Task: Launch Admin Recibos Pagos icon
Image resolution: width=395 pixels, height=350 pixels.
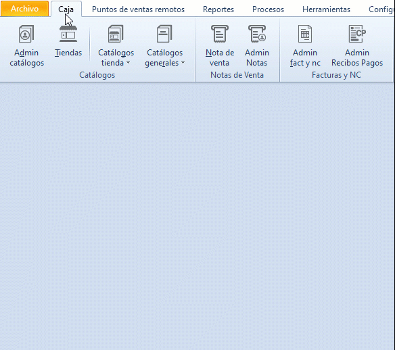Action: coord(357,34)
